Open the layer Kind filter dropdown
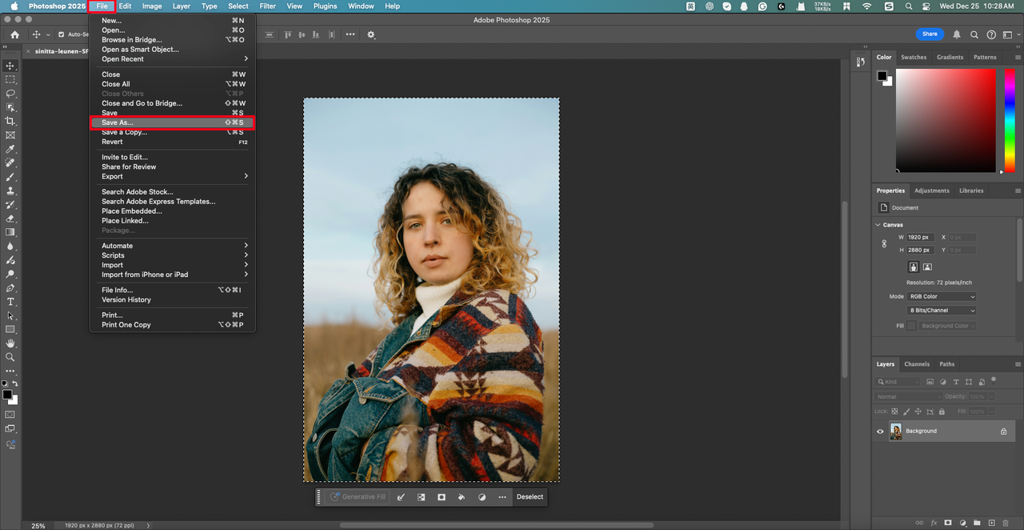 (897, 382)
